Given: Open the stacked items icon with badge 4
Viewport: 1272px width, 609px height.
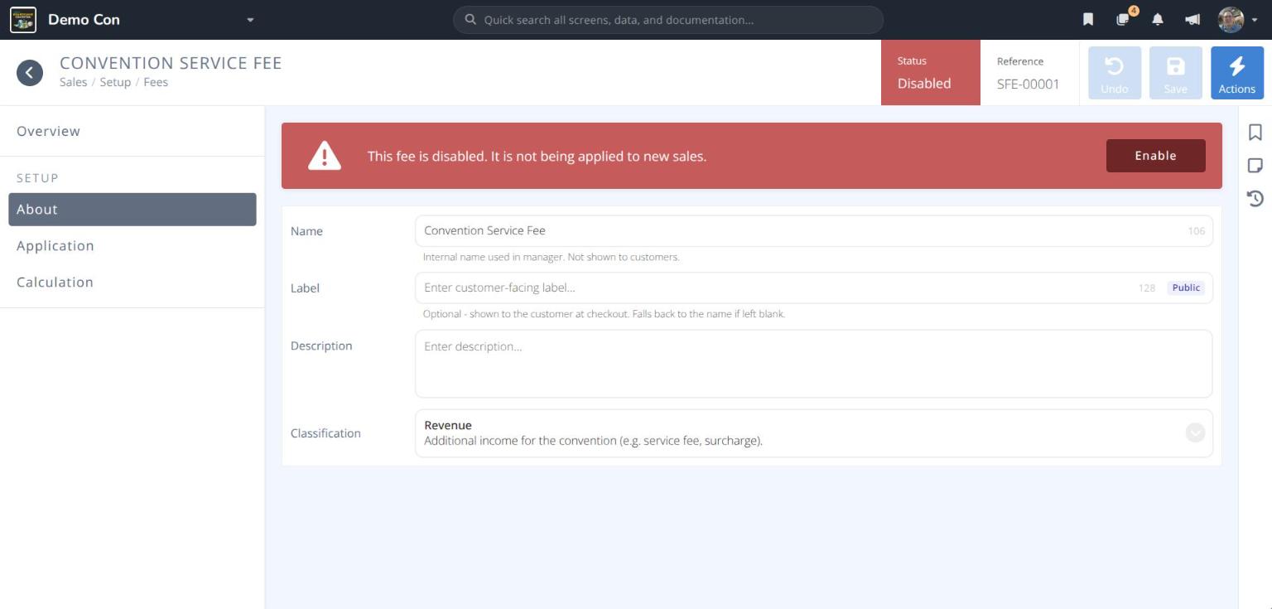Looking at the screenshot, I should coord(1123,19).
